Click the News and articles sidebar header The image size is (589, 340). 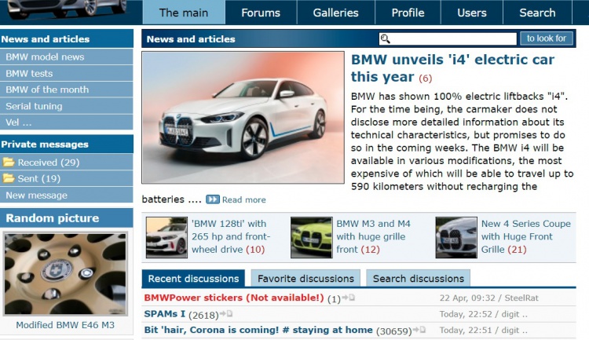pyautogui.click(x=67, y=38)
